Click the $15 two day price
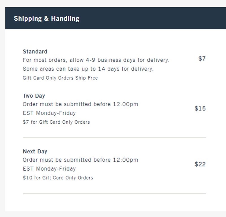226x217 pixels. [200, 109]
